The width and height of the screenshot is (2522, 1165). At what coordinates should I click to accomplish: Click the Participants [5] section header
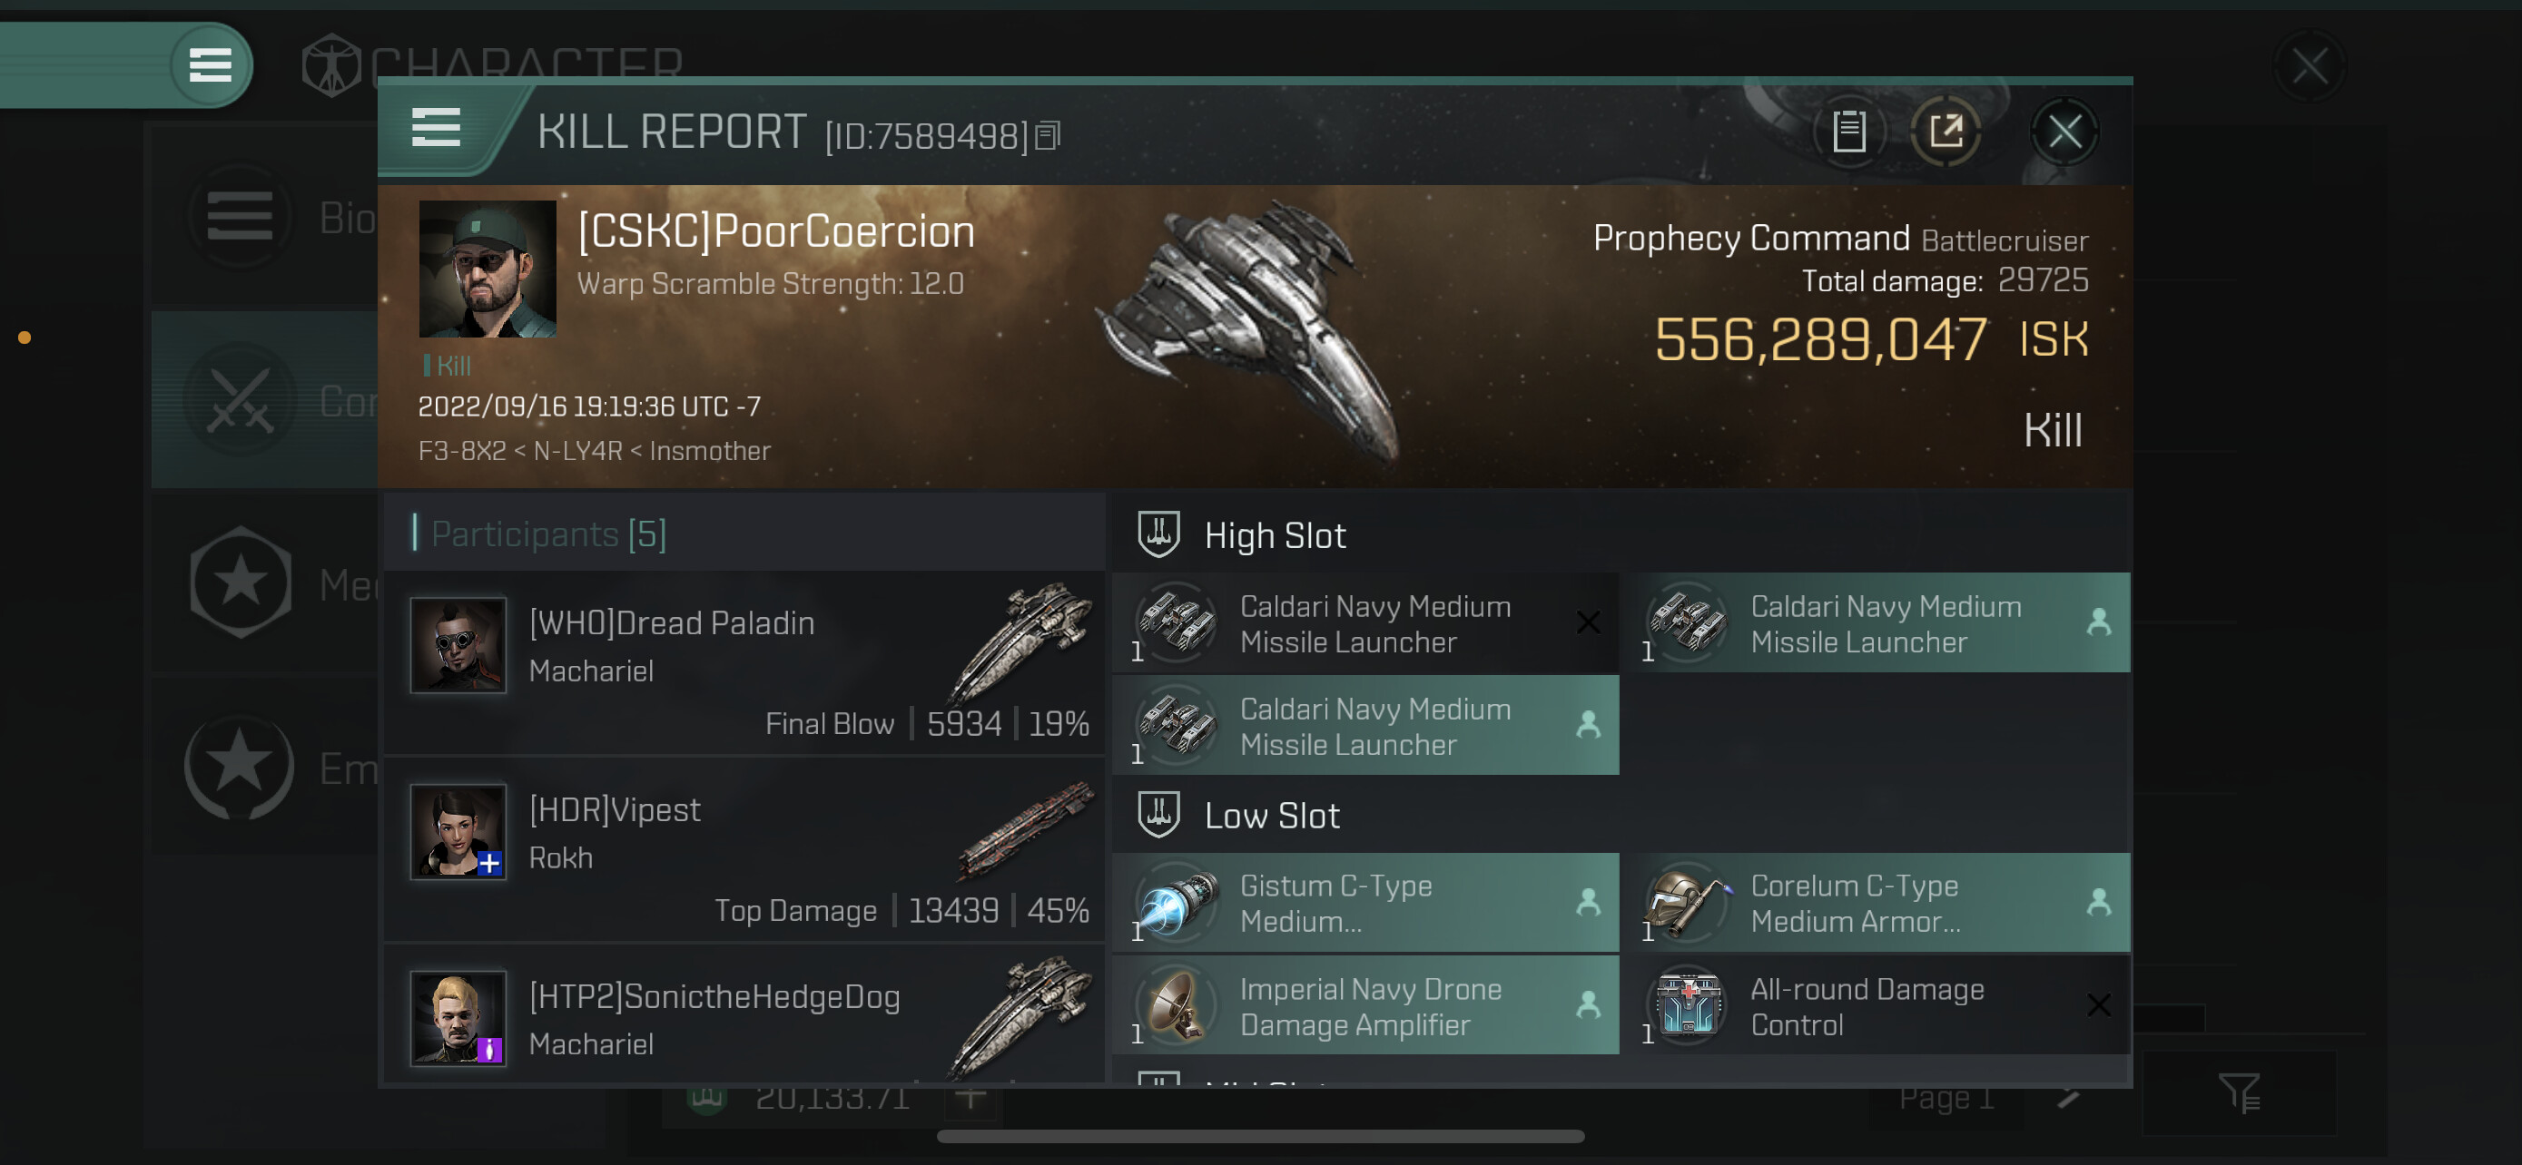tap(548, 534)
